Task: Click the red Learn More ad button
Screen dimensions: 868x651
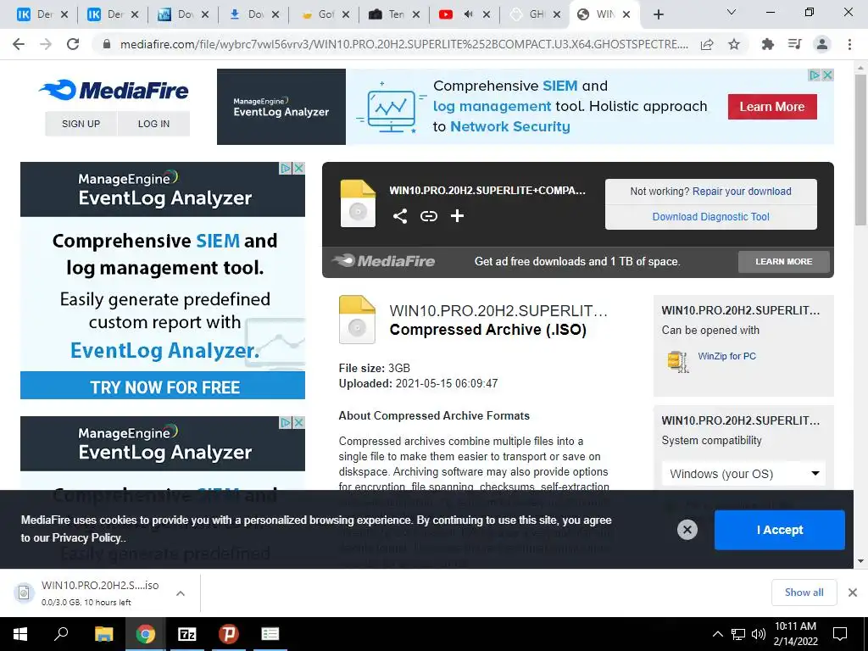Action: [x=772, y=107]
